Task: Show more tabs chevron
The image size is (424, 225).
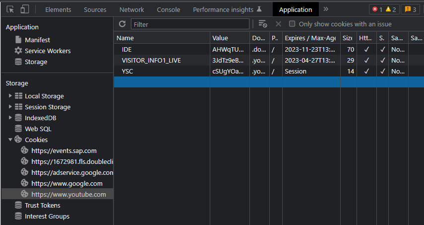Action: point(326,9)
